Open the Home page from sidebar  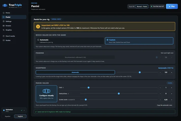point(14,13)
